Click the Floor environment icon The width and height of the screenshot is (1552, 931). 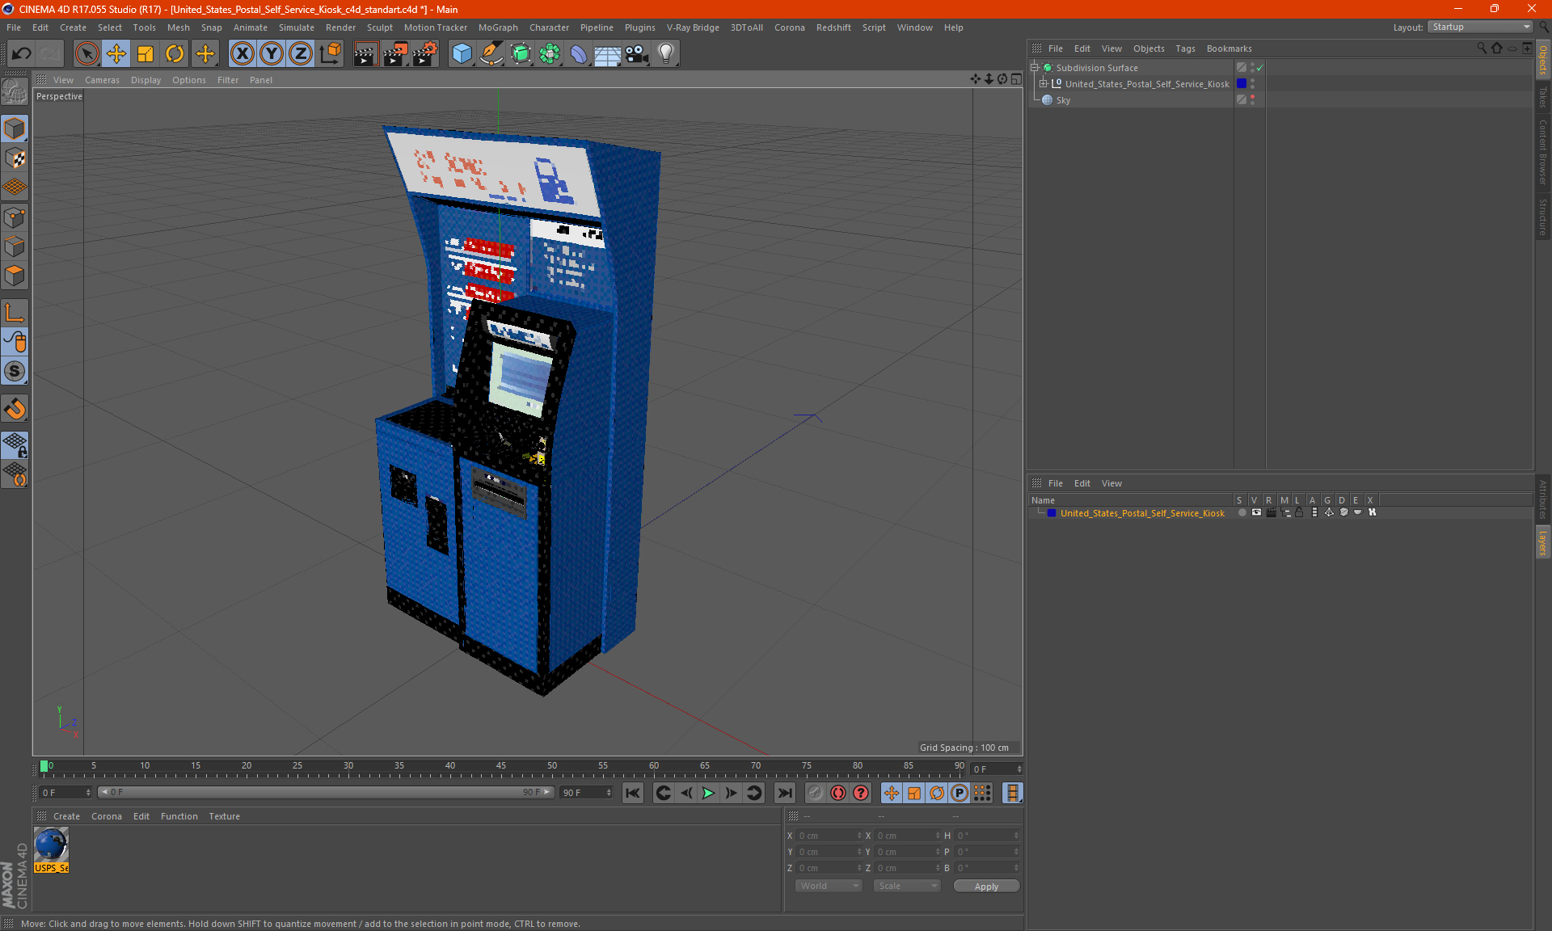click(x=607, y=54)
